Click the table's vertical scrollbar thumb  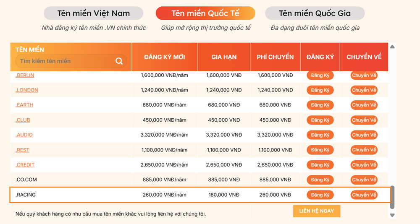coord(392,197)
